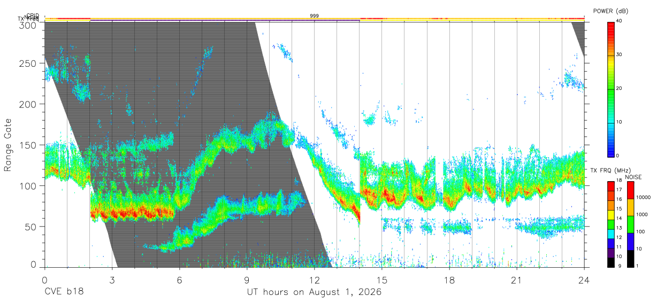The image size is (657, 303).
Task: Select the blue bottom of the power colorbar
Action: (x=611, y=150)
